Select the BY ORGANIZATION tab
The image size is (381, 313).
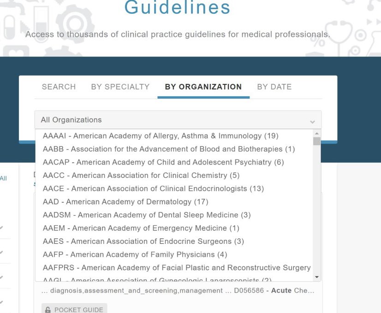pyautogui.click(x=203, y=87)
